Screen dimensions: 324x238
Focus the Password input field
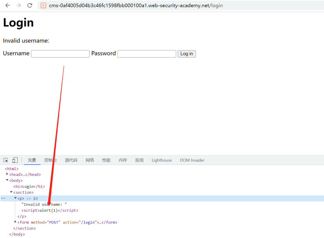pyautogui.click(x=147, y=54)
